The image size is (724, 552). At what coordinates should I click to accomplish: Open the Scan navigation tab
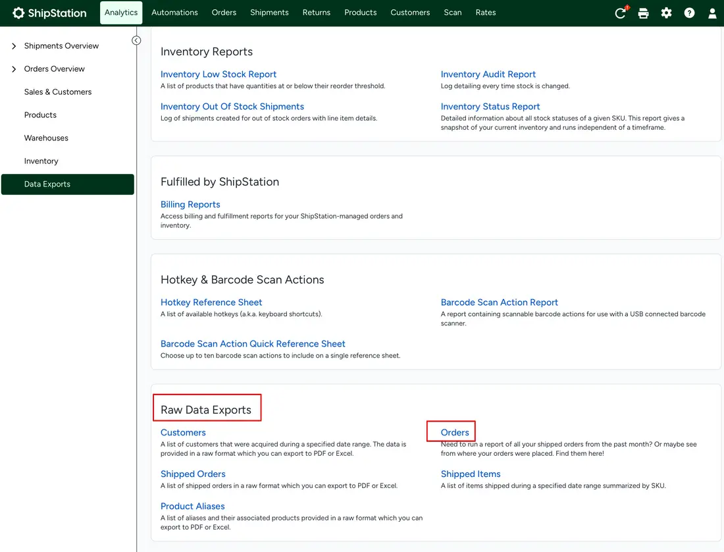click(453, 13)
